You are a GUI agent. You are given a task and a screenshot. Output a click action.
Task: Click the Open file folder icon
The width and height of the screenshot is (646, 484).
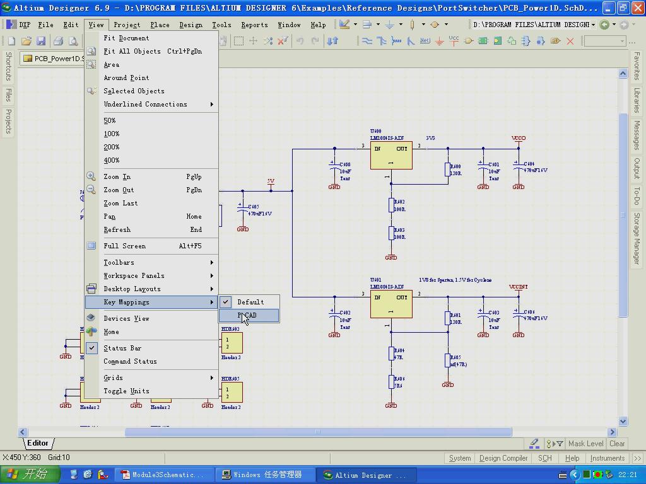(x=26, y=41)
